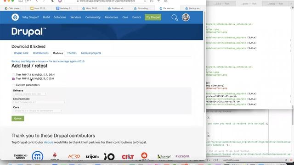Viewport: 294px width, 165px height.
Task: Click the Safari back arrow
Action: pyautogui.click(x=37, y=1)
